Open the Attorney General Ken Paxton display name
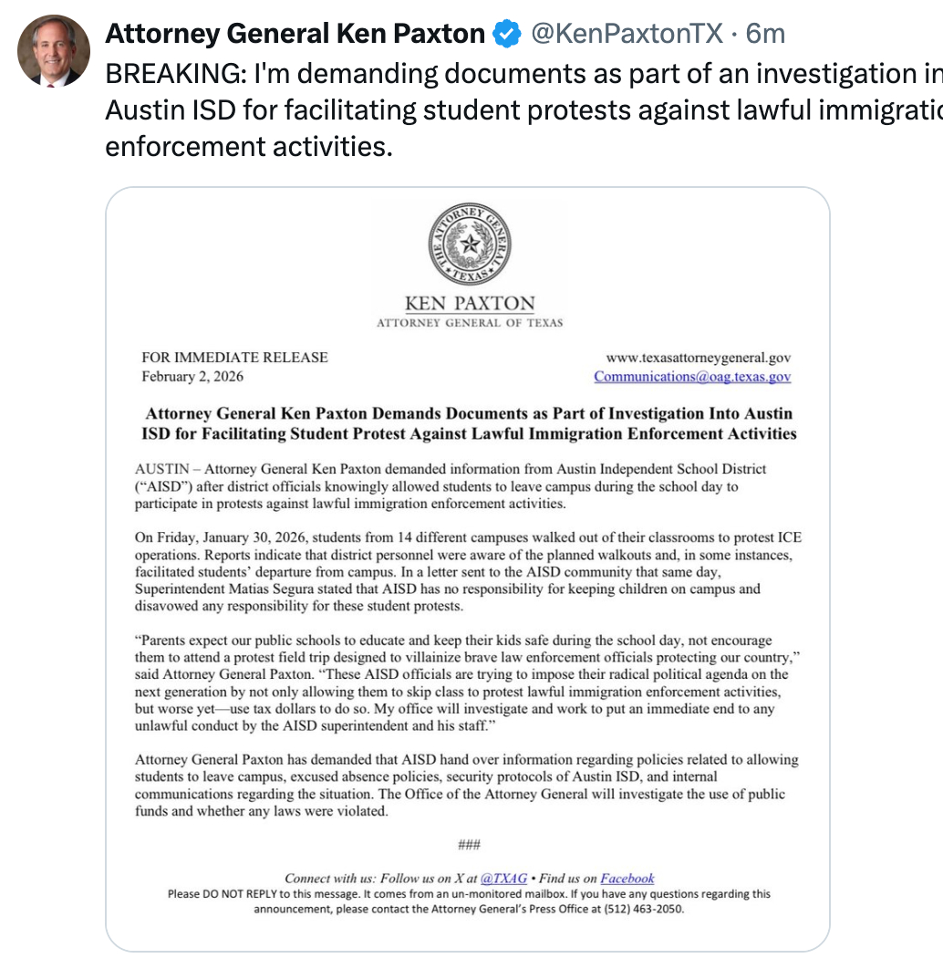This screenshot has height=969, width=943. (295, 35)
